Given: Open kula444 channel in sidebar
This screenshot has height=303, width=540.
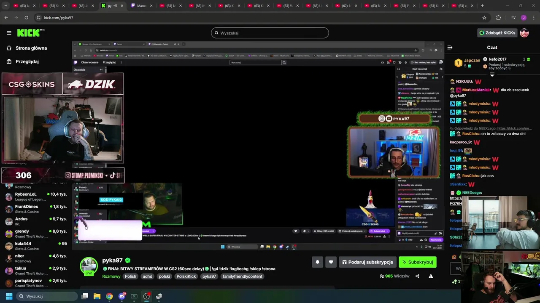Looking at the screenshot, I should (36, 246).
